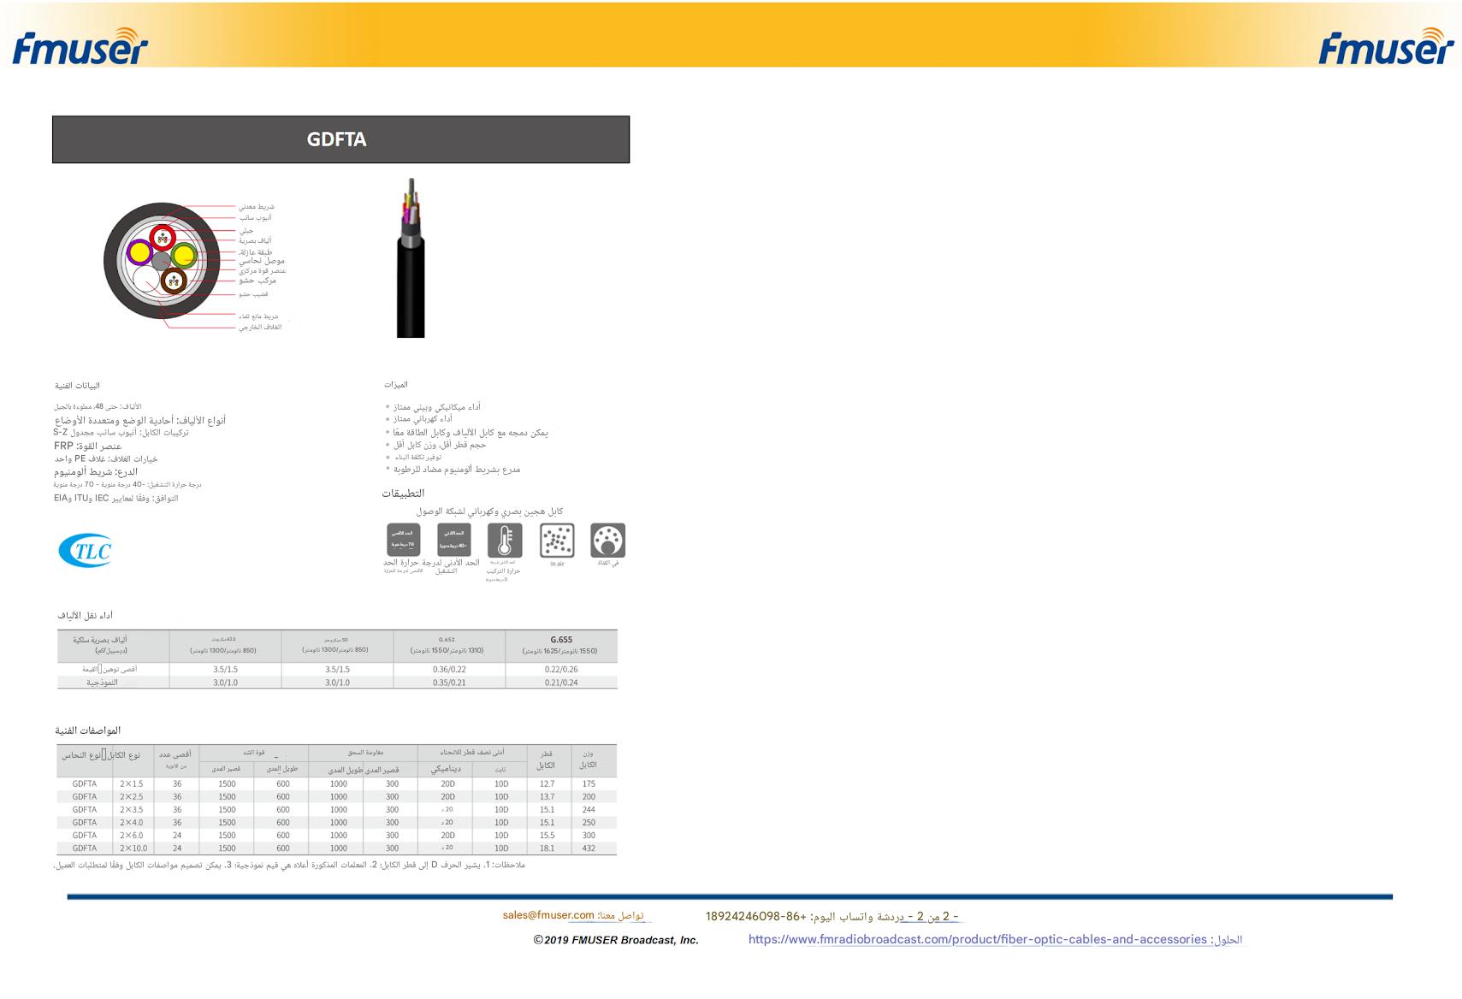Click the '2×3.5' copper type cell
The image size is (1462, 999).
[132, 809]
